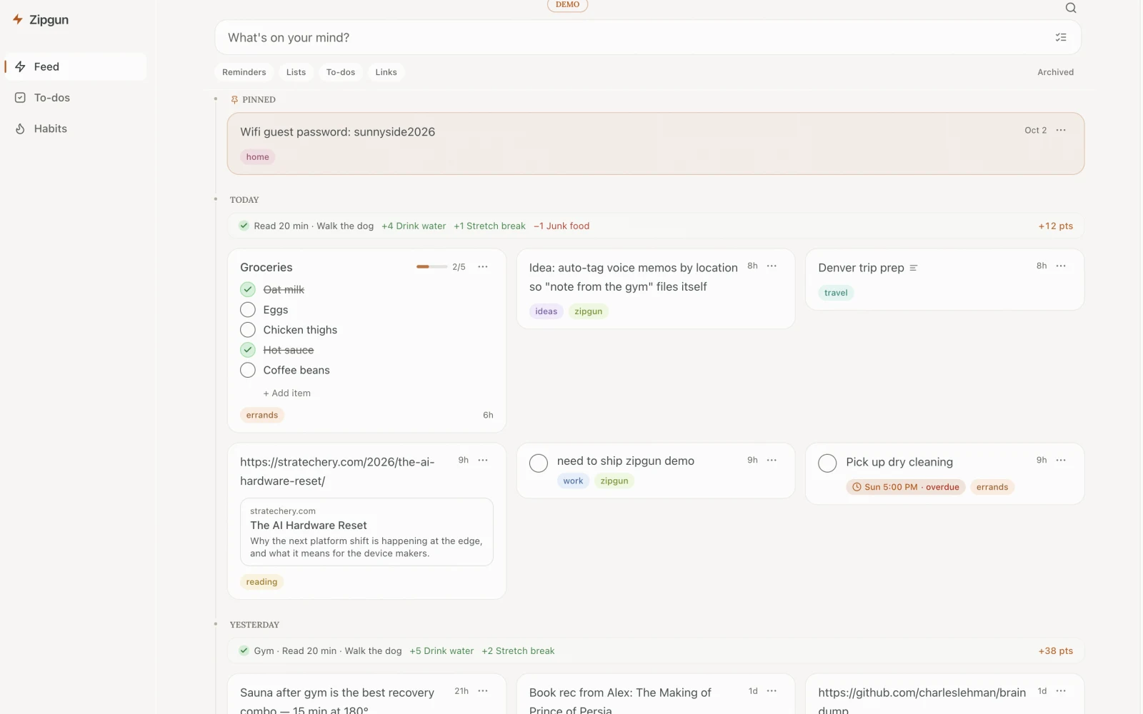Filter feed by Reminders
Screen dimensions: 1143x714
click(244, 72)
